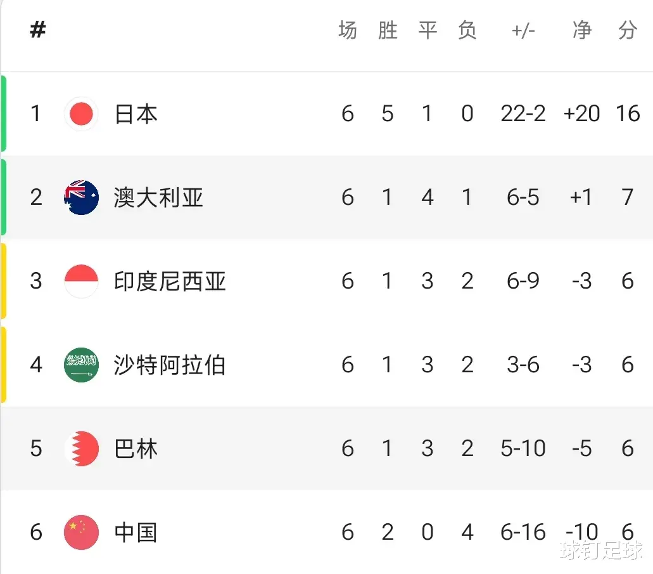Click the Saudi Arabia flag icon
The width and height of the screenshot is (653, 574).
(x=81, y=365)
